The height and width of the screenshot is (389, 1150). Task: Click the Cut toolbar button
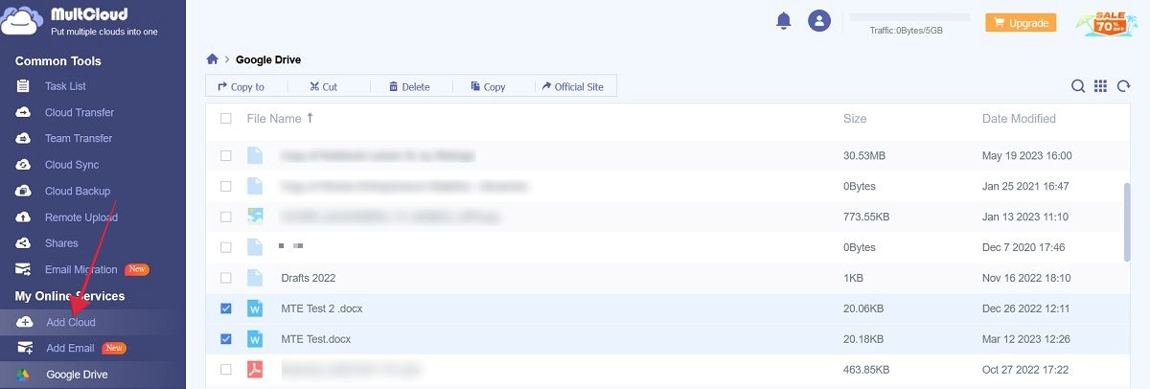323,86
